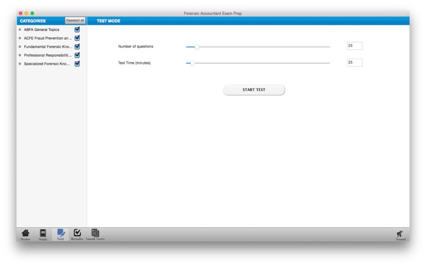Uncheck Professional Responsibilities checkbox

point(77,55)
